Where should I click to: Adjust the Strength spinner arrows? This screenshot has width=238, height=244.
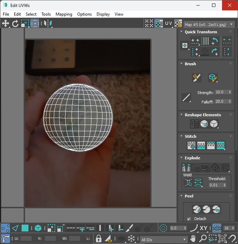click(230, 92)
